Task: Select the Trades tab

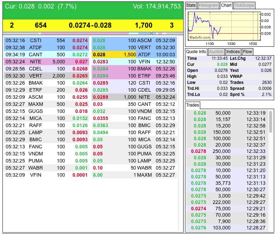Action: click(x=192, y=105)
